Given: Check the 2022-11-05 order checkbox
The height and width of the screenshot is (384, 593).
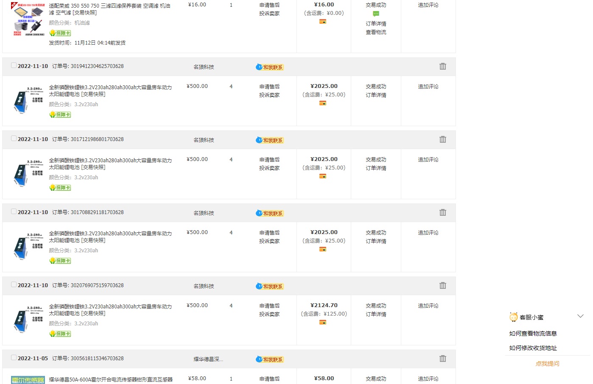Looking at the screenshot, I should tap(14, 358).
